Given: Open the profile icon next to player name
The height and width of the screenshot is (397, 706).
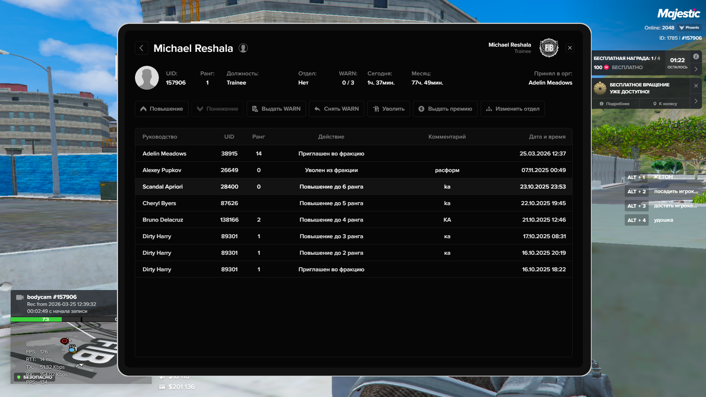Looking at the screenshot, I should point(243,48).
